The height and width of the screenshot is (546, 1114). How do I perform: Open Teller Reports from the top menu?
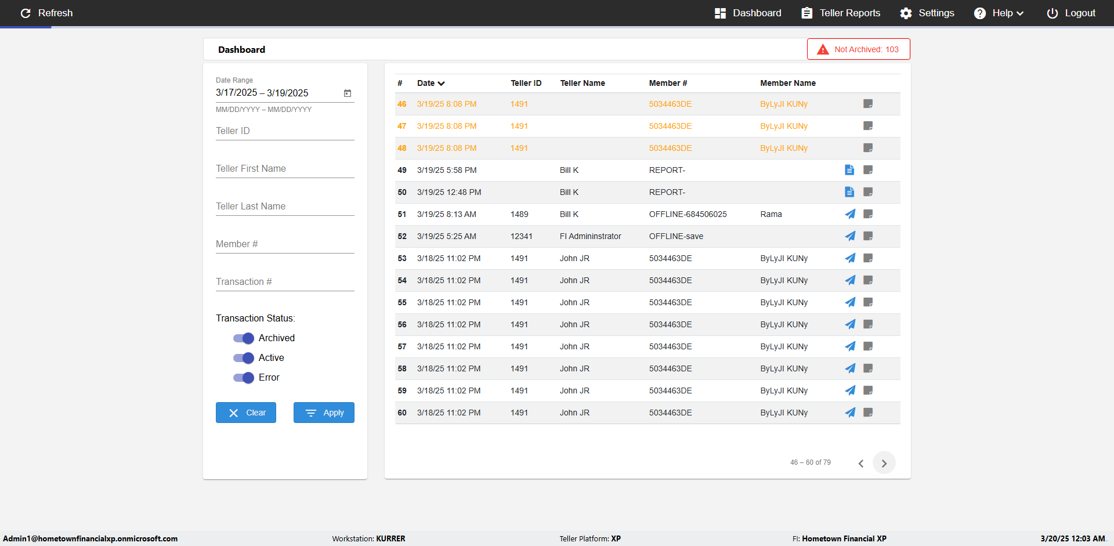click(841, 13)
